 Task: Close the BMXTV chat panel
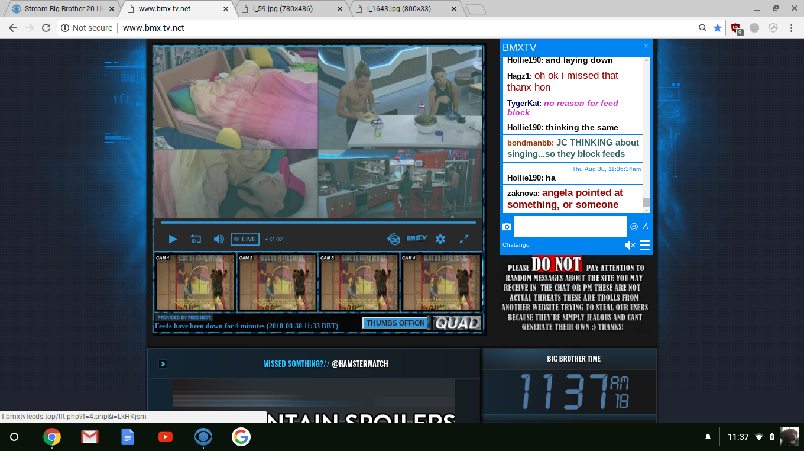point(646,46)
